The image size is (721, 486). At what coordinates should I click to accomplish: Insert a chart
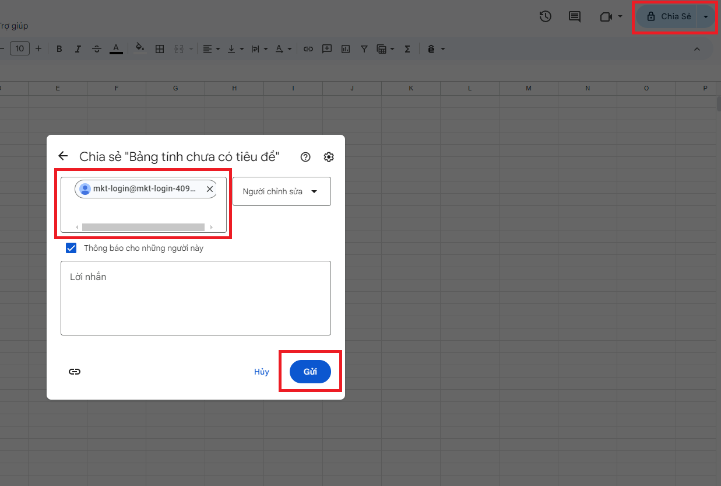(345, 48)
